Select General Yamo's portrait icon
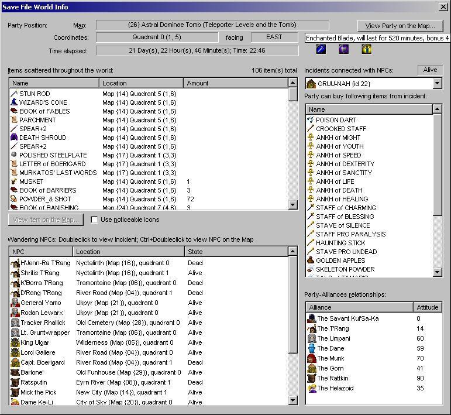The image size is (451, 415). (15, 303)
